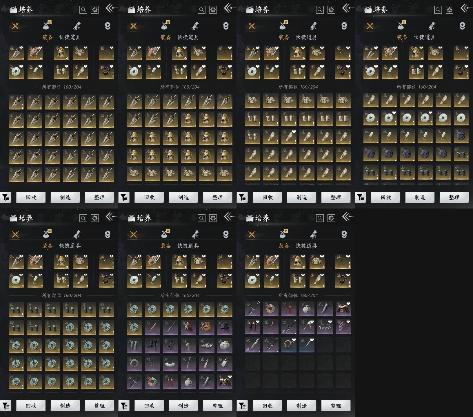Select the 装备 tab in the bottom-left panel
This screenshot has height=417, width=473.
coord(48,246)
